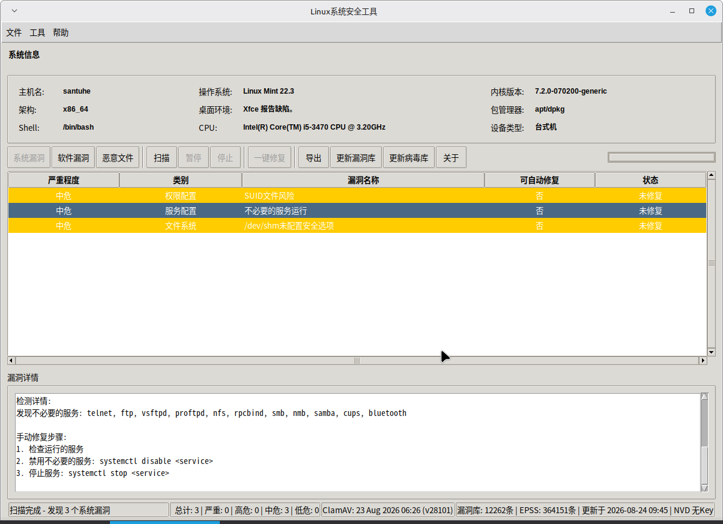Click the 恶意文件 button
The height and width of the screenshot is (524, 723).
tap(118, 158)
